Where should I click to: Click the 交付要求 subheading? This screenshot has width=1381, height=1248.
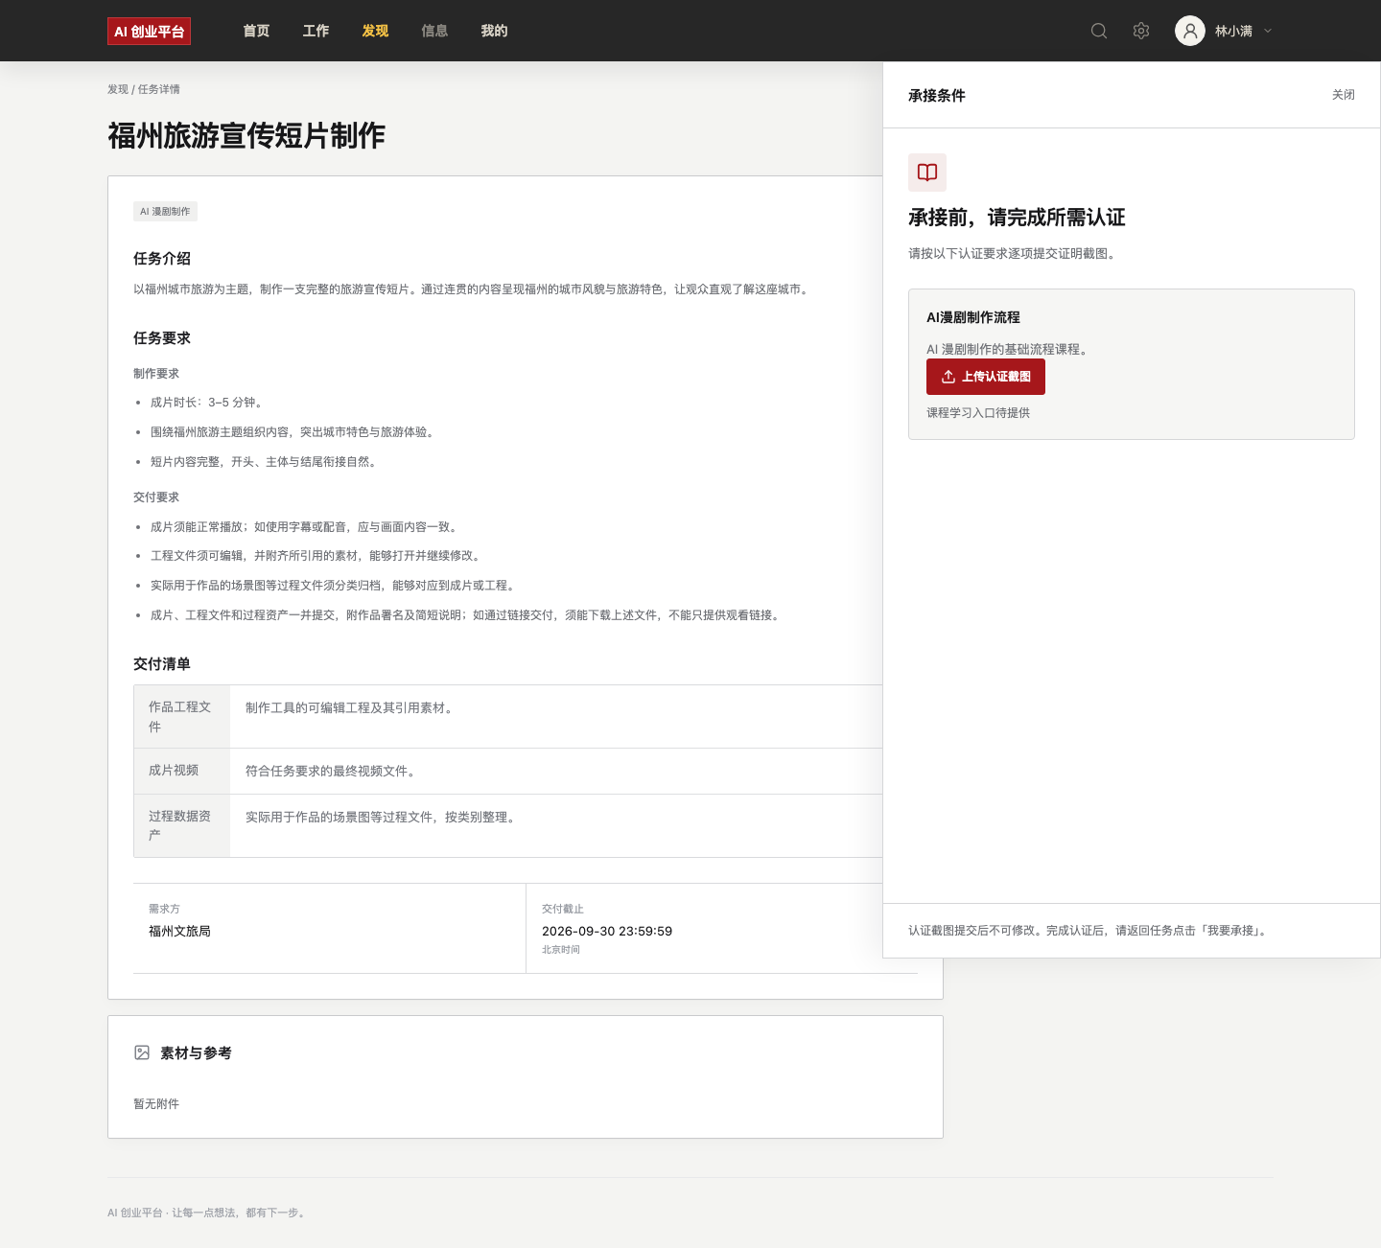[x=156, y=497]
